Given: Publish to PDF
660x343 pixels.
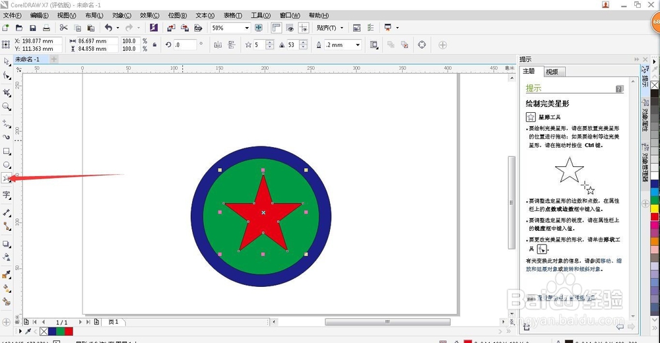Looking at the screenshot, I should [198, 28].
